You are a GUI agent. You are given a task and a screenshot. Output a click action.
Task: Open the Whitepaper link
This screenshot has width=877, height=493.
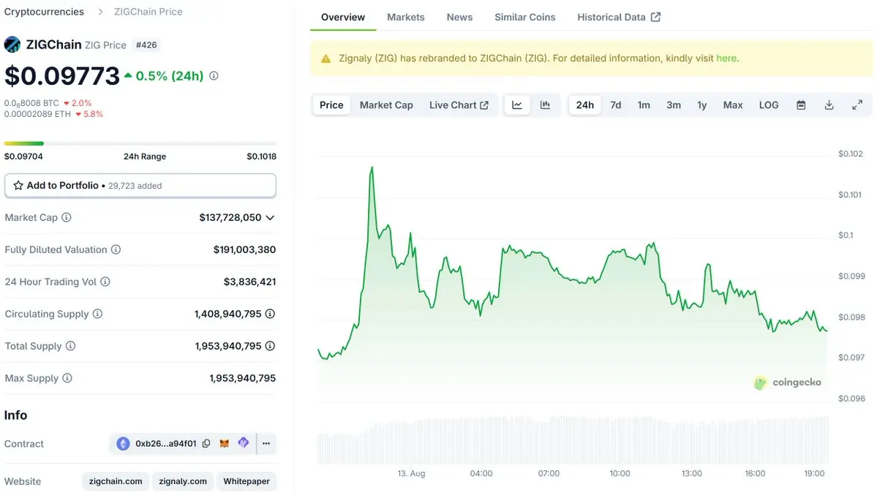246,481
